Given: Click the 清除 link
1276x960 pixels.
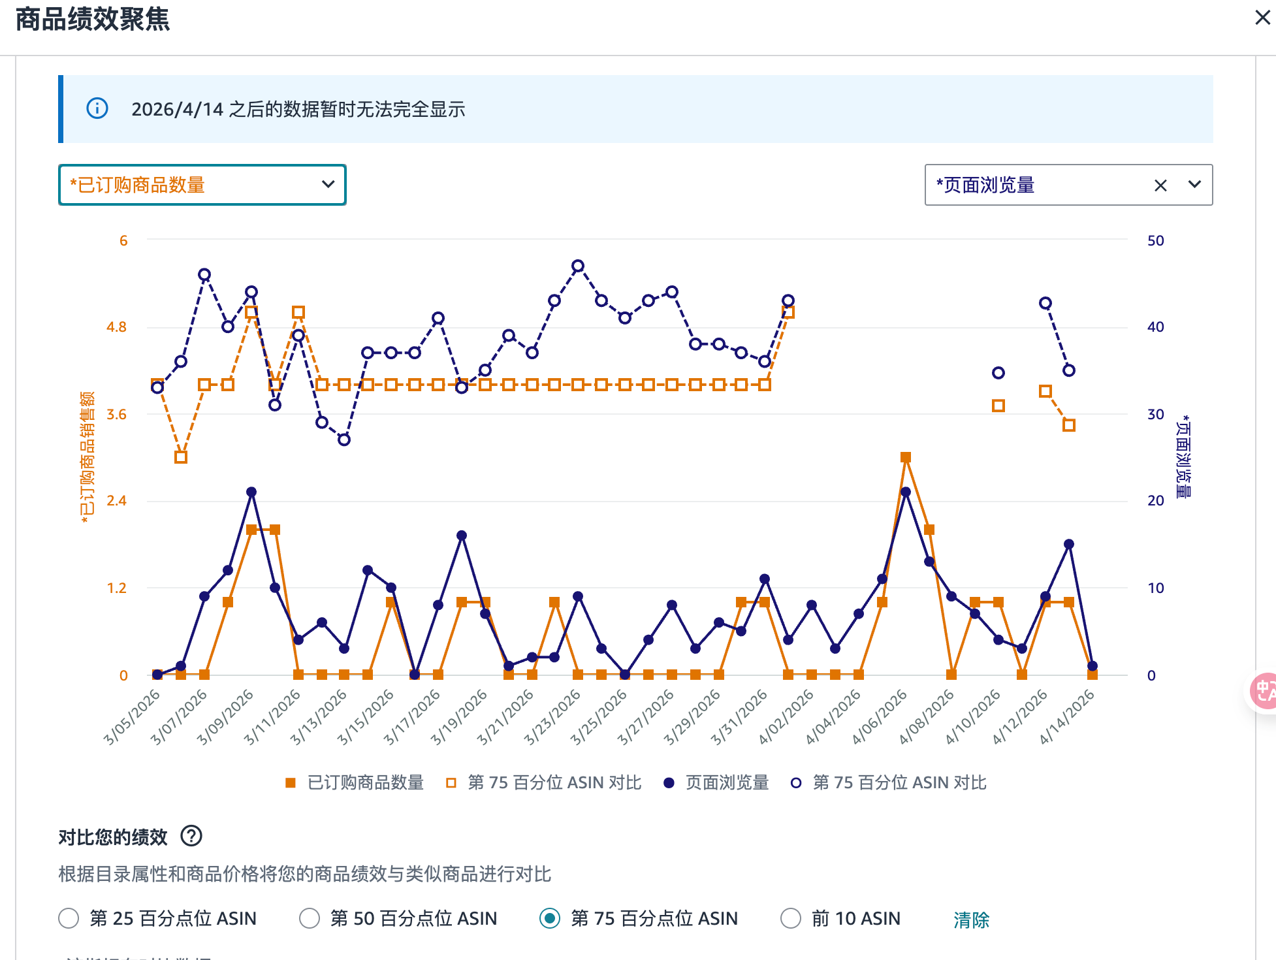Looking at the screenshot, I should pyautogui.click(x=971, y=920).
